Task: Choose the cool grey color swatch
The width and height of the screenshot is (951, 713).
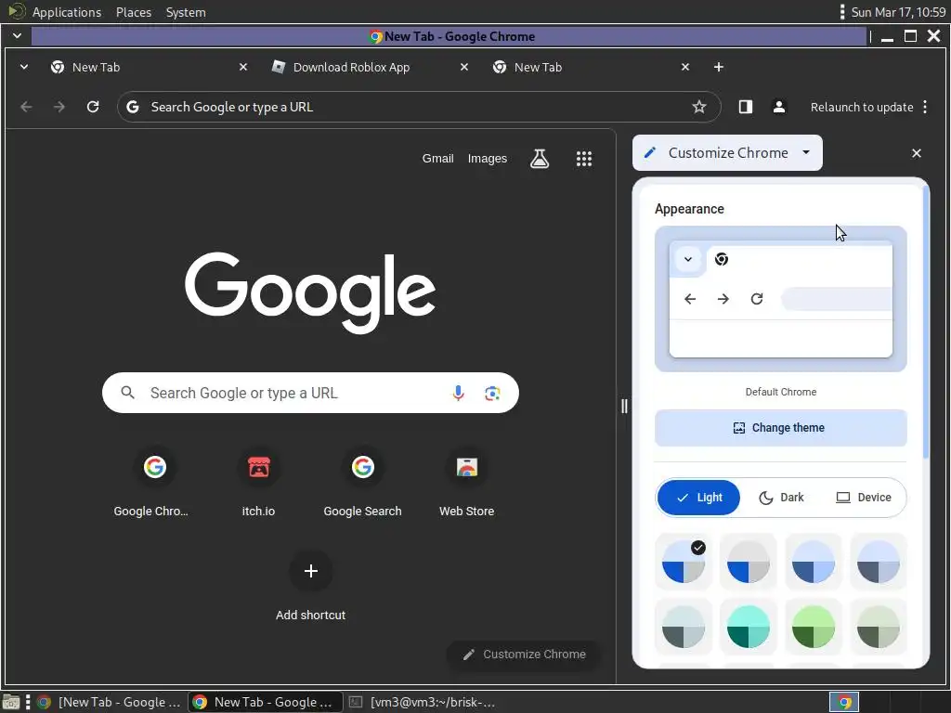Action: [683, 627]
